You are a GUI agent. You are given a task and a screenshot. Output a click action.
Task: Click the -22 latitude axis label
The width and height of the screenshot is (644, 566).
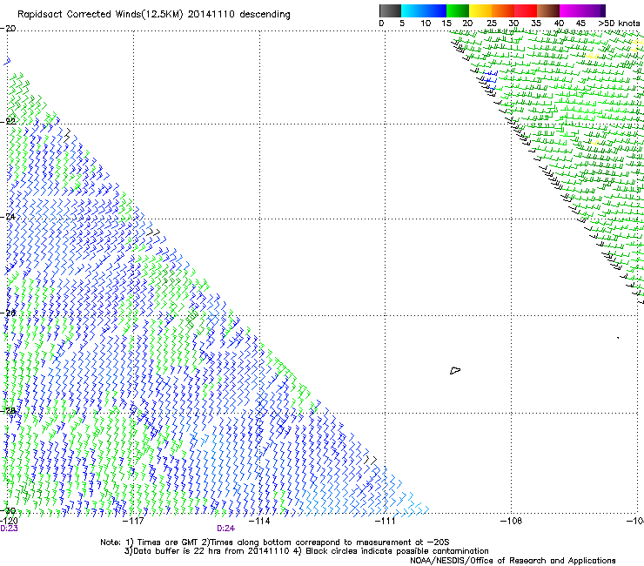click(8, 122)
